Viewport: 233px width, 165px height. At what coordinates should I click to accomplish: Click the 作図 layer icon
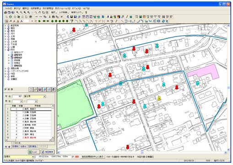(9, 74)
